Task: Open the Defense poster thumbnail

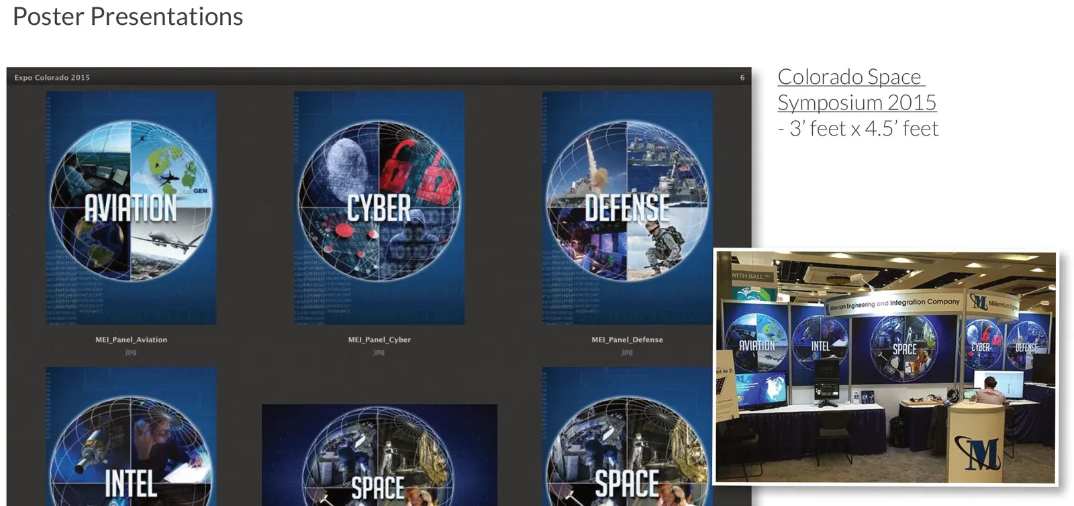Action: click(628, 208)
